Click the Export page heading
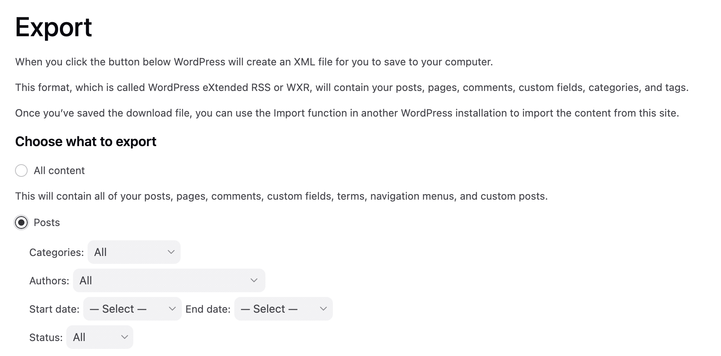721x356 pixels. 53,26
